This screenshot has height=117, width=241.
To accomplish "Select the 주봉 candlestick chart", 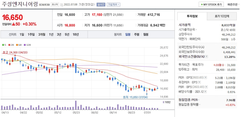I will [x=137, y=34].
